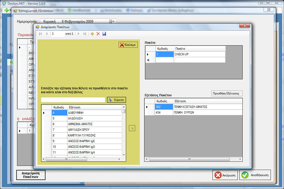Minimize the Doctors.NET main window
This screenshot has width=284, height=189.
261,3
